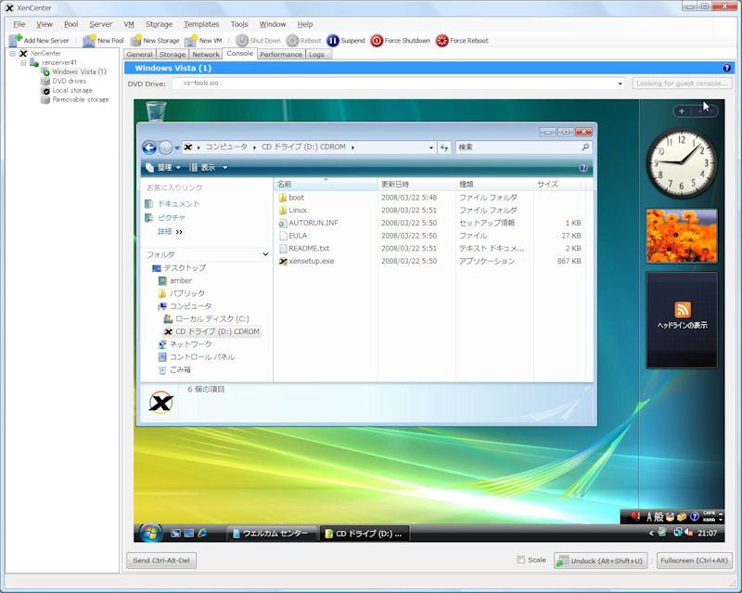This screenshot has width=742, height=593.
Task: Collapse the xenserver41 tree node
Action: coord(23,62)
